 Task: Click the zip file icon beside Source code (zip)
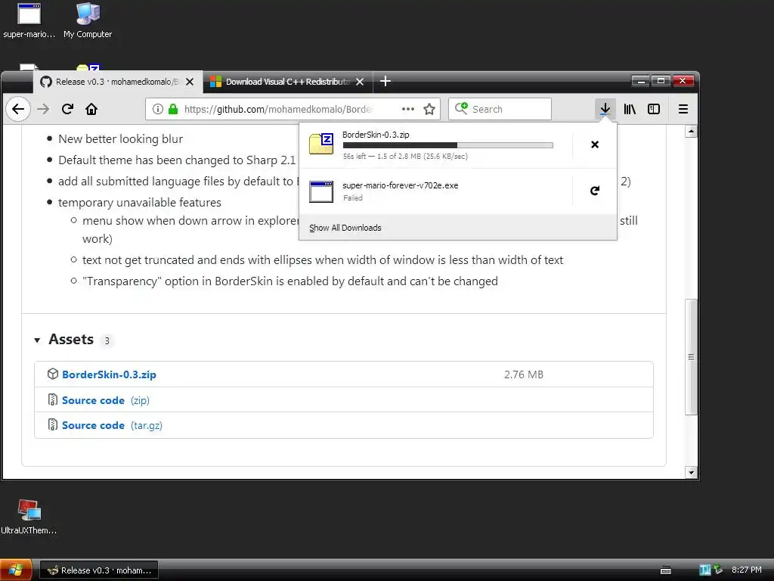tap(53, 399)
